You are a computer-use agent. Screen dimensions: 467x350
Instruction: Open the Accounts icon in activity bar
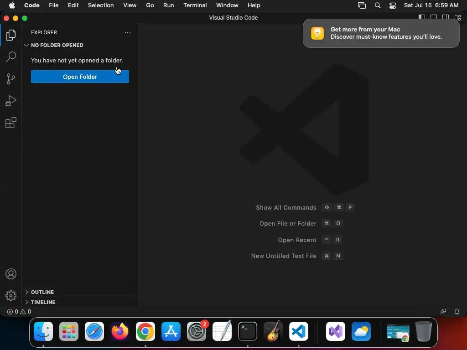tap(11, 274)
